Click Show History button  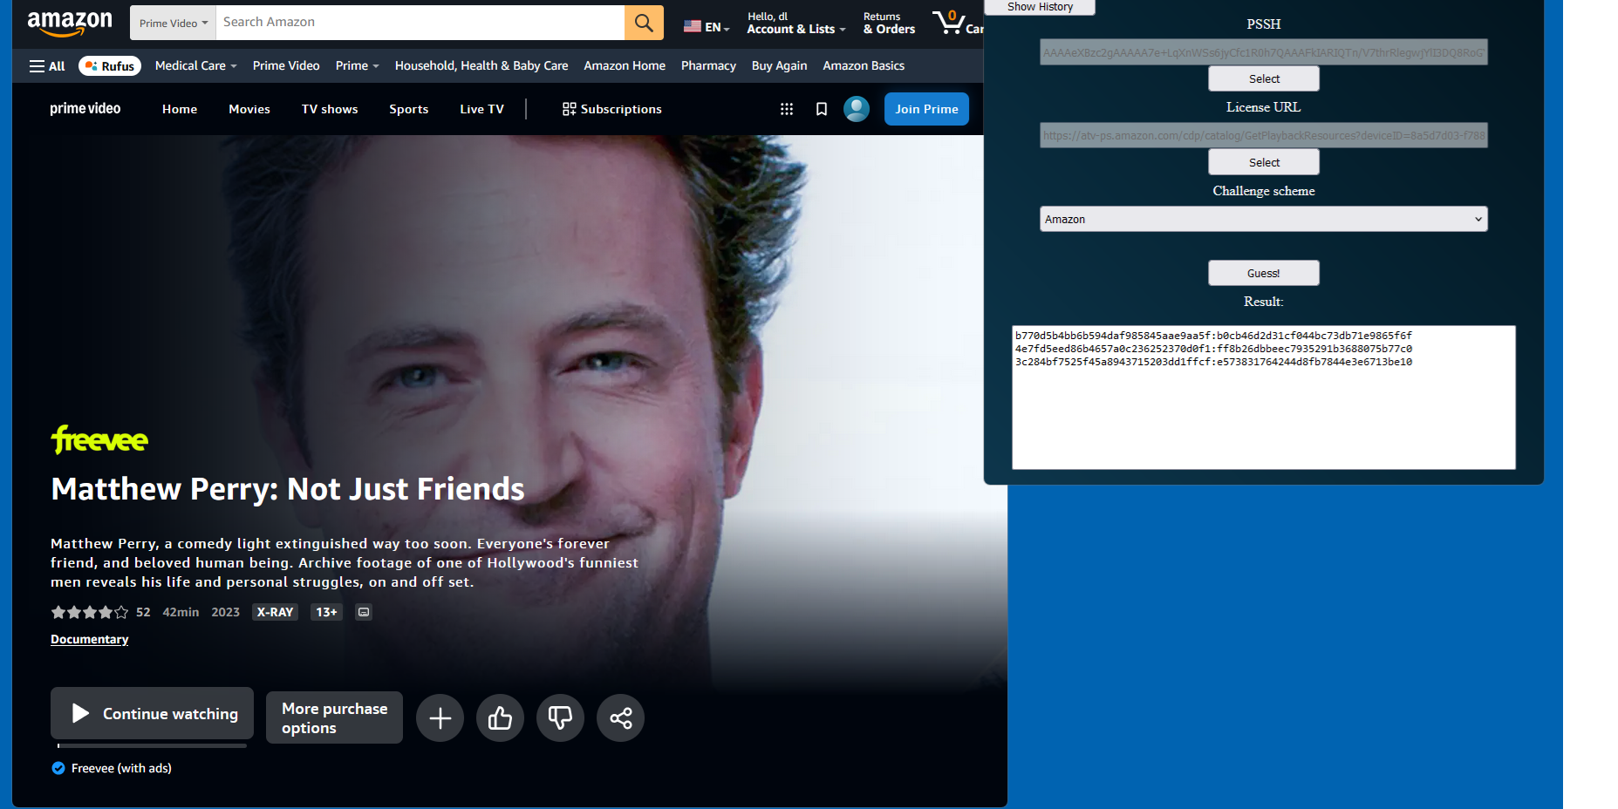click(x=1040, y=7)
